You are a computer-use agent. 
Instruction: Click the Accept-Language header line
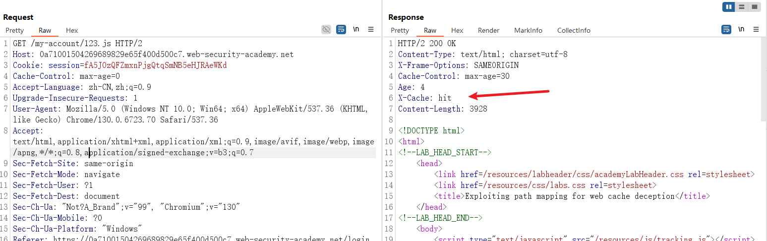(82, 87)
